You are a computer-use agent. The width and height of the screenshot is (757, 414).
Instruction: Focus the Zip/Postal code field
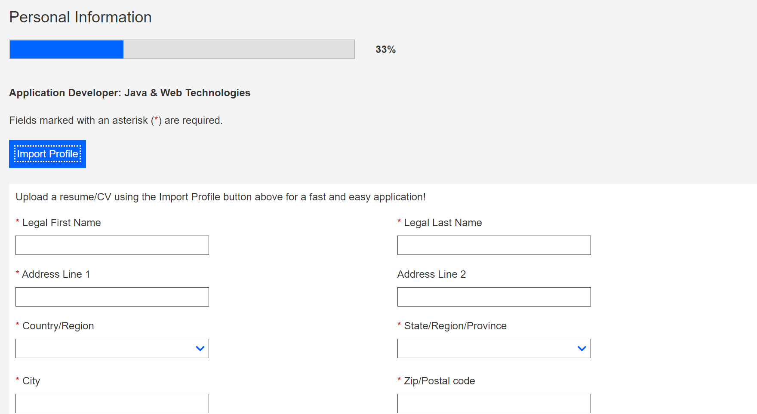click(494, 403)
